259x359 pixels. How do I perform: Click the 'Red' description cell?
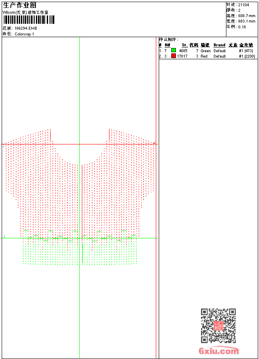pos(204,56)
